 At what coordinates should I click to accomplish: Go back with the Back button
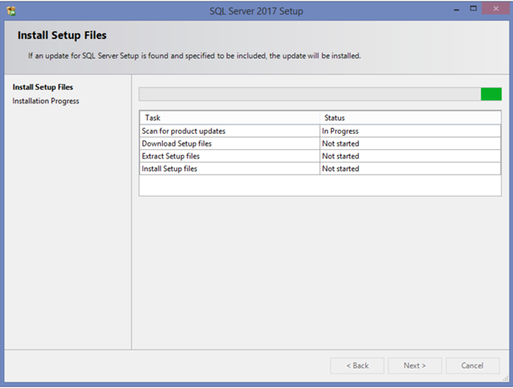(x=357, y=365)
